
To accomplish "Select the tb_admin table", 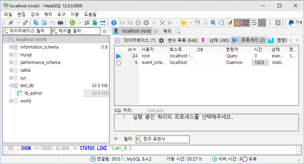I will pyautogui.click(x=33, y=93).
